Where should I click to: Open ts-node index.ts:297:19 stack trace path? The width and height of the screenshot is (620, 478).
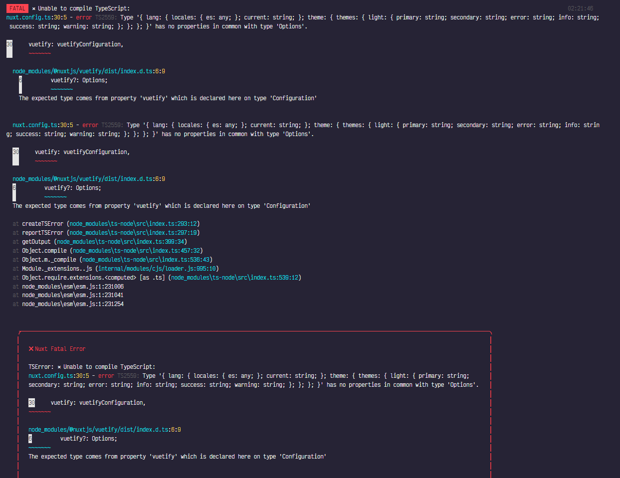click(x=133, y=233)
